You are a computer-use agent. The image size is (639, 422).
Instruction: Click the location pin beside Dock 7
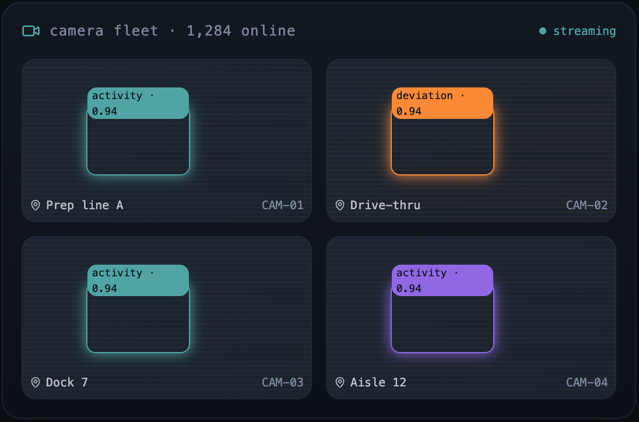click(x=36, y=382)
